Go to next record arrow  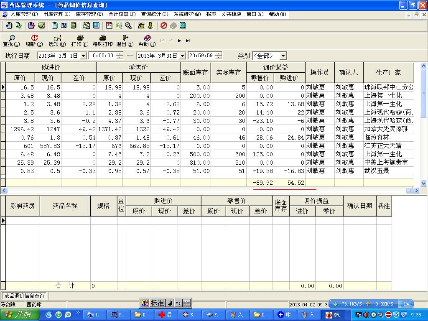[179, 41]
